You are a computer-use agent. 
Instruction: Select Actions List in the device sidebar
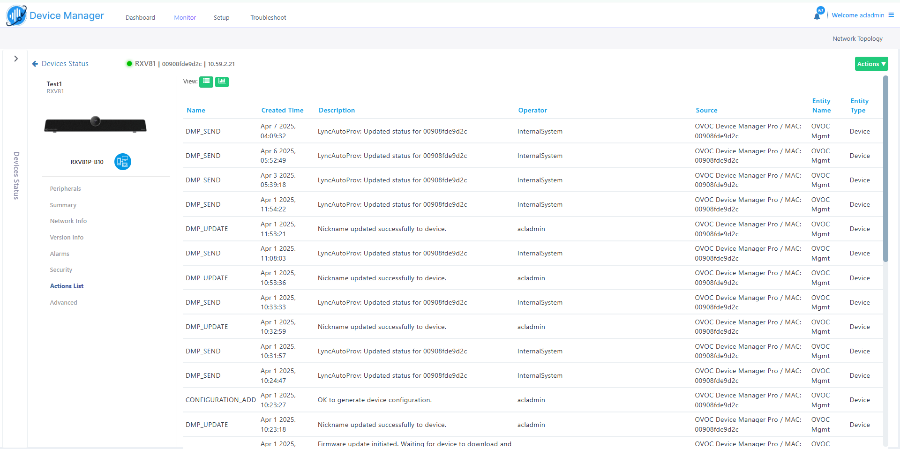tap(67, 286)
